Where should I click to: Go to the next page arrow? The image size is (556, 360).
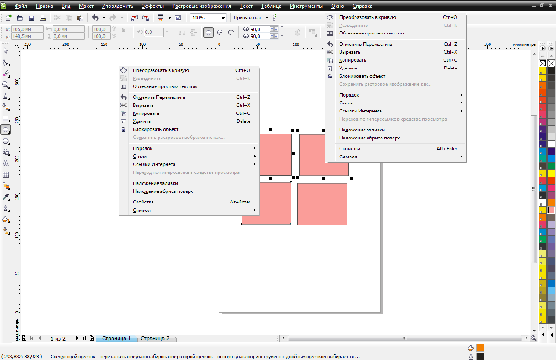[77, 338]
